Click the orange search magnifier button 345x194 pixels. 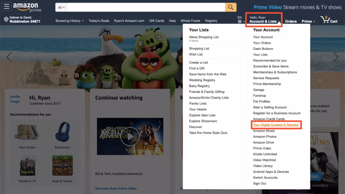click(x=231, y=7)
